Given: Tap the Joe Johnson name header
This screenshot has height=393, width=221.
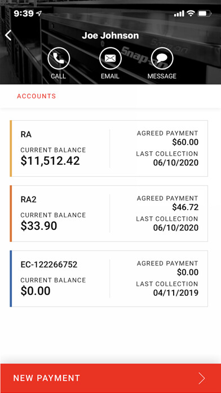Looking at the screenshot, I should point(110,36).
